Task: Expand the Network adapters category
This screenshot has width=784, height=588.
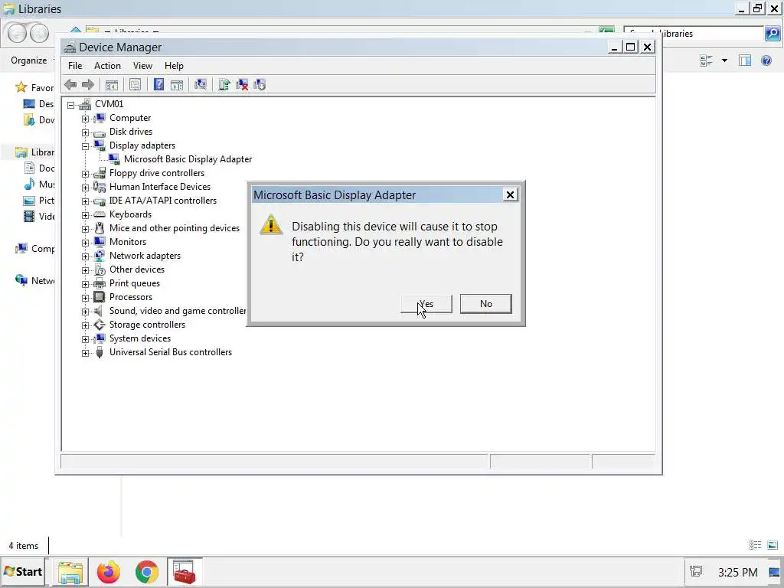Action: point(86,256)
